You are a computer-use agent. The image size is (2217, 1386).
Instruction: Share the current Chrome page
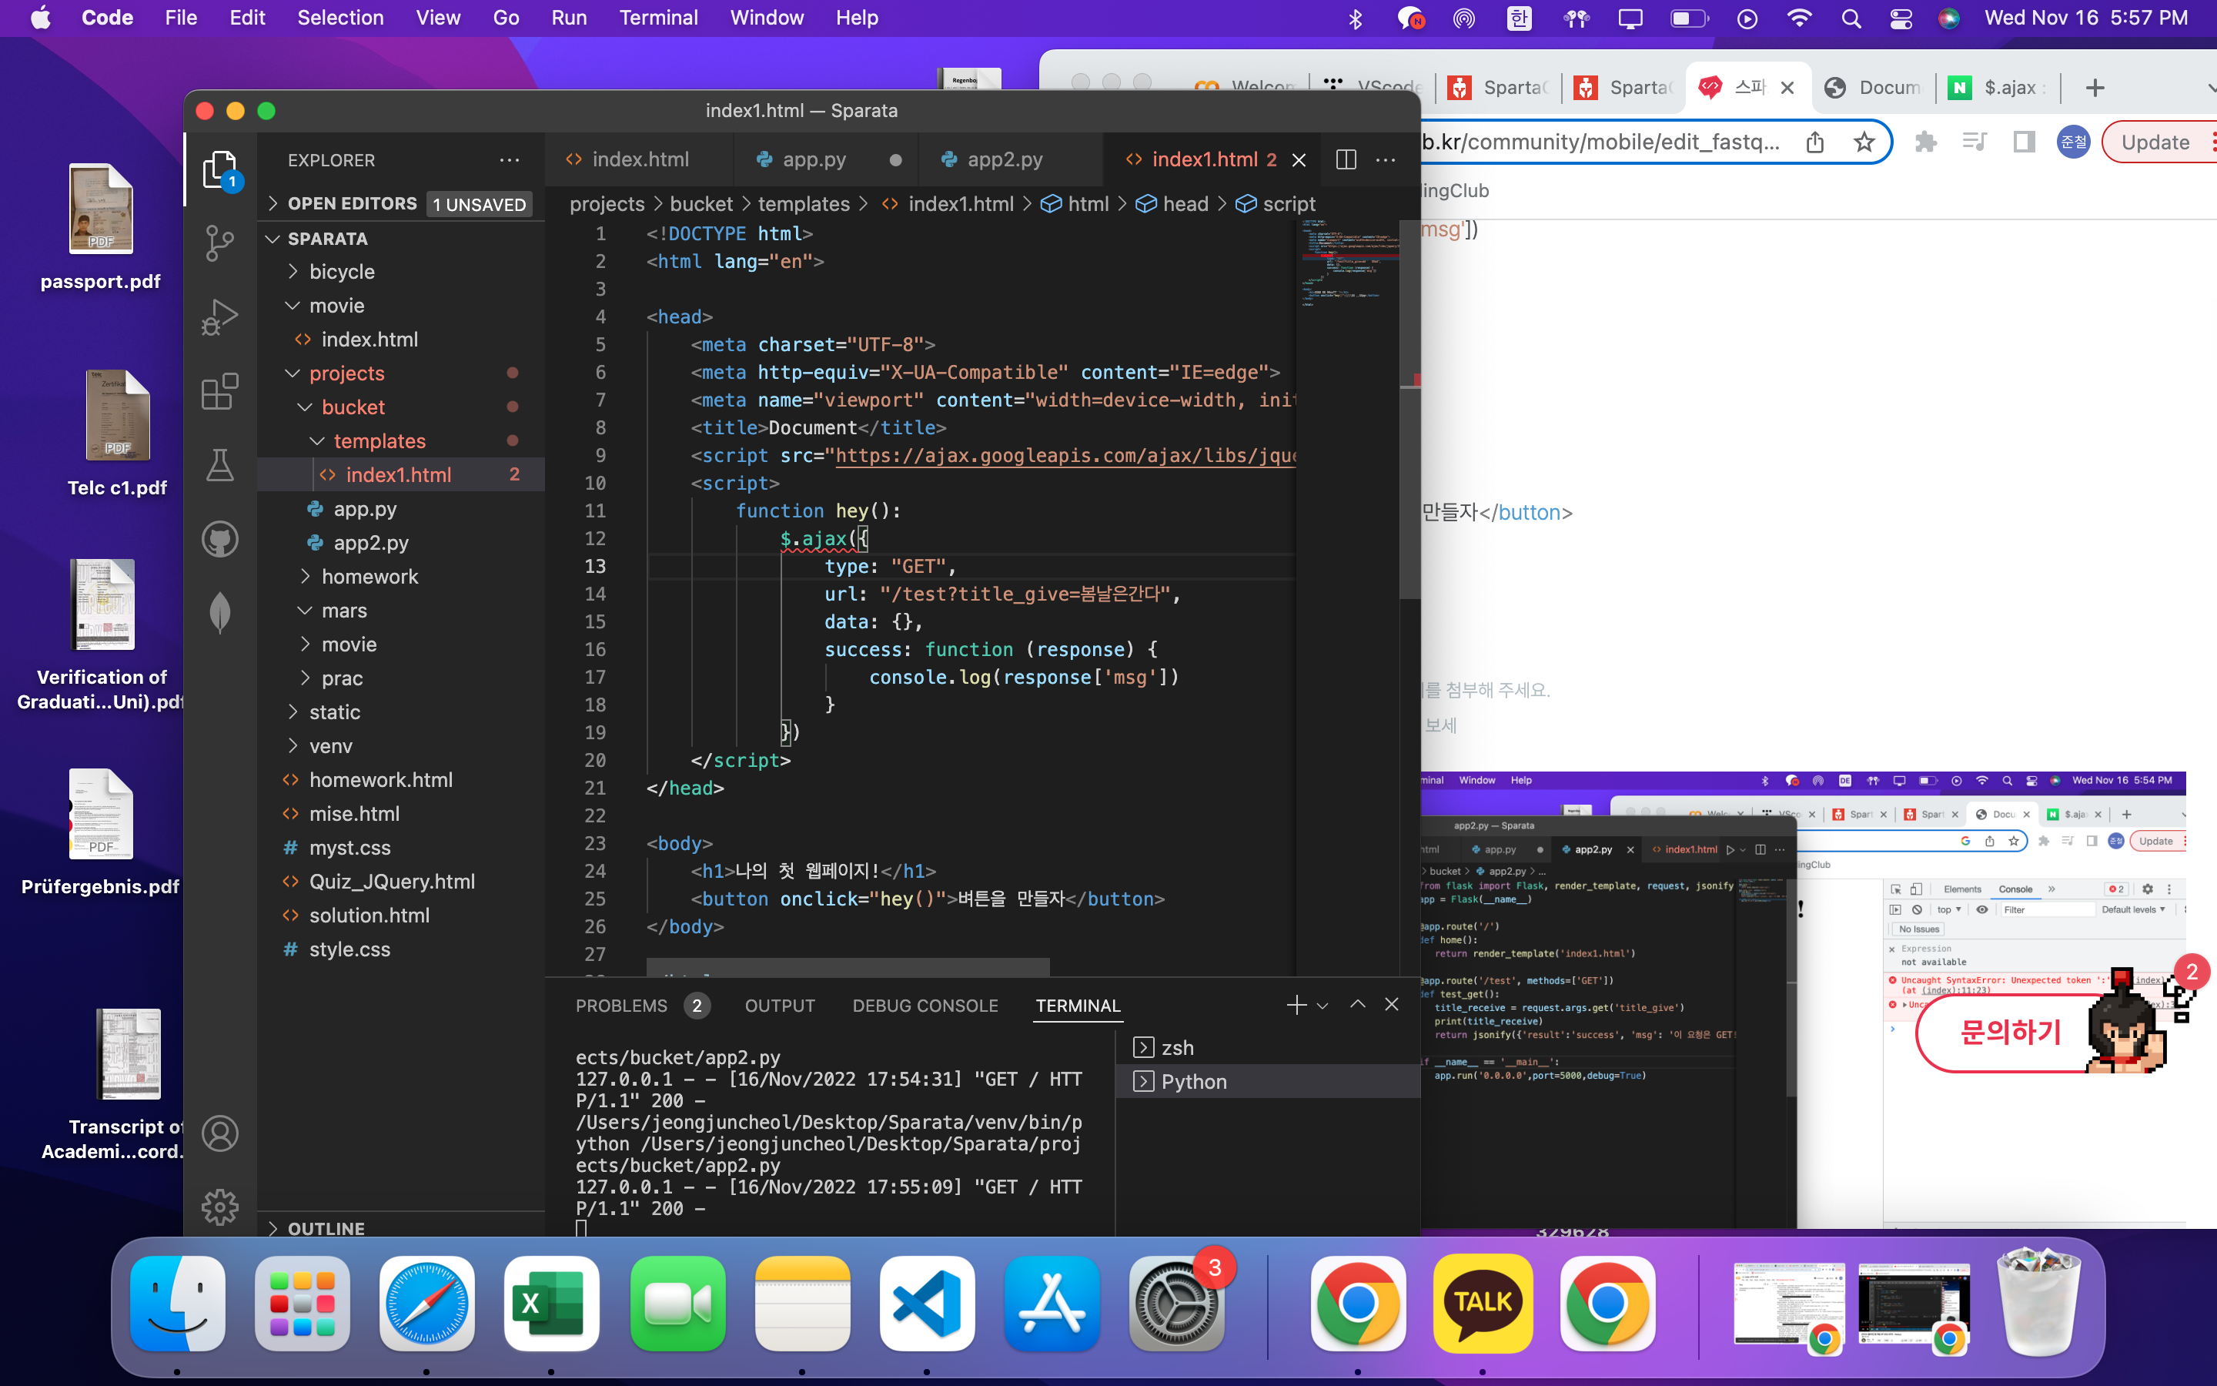1815,142
